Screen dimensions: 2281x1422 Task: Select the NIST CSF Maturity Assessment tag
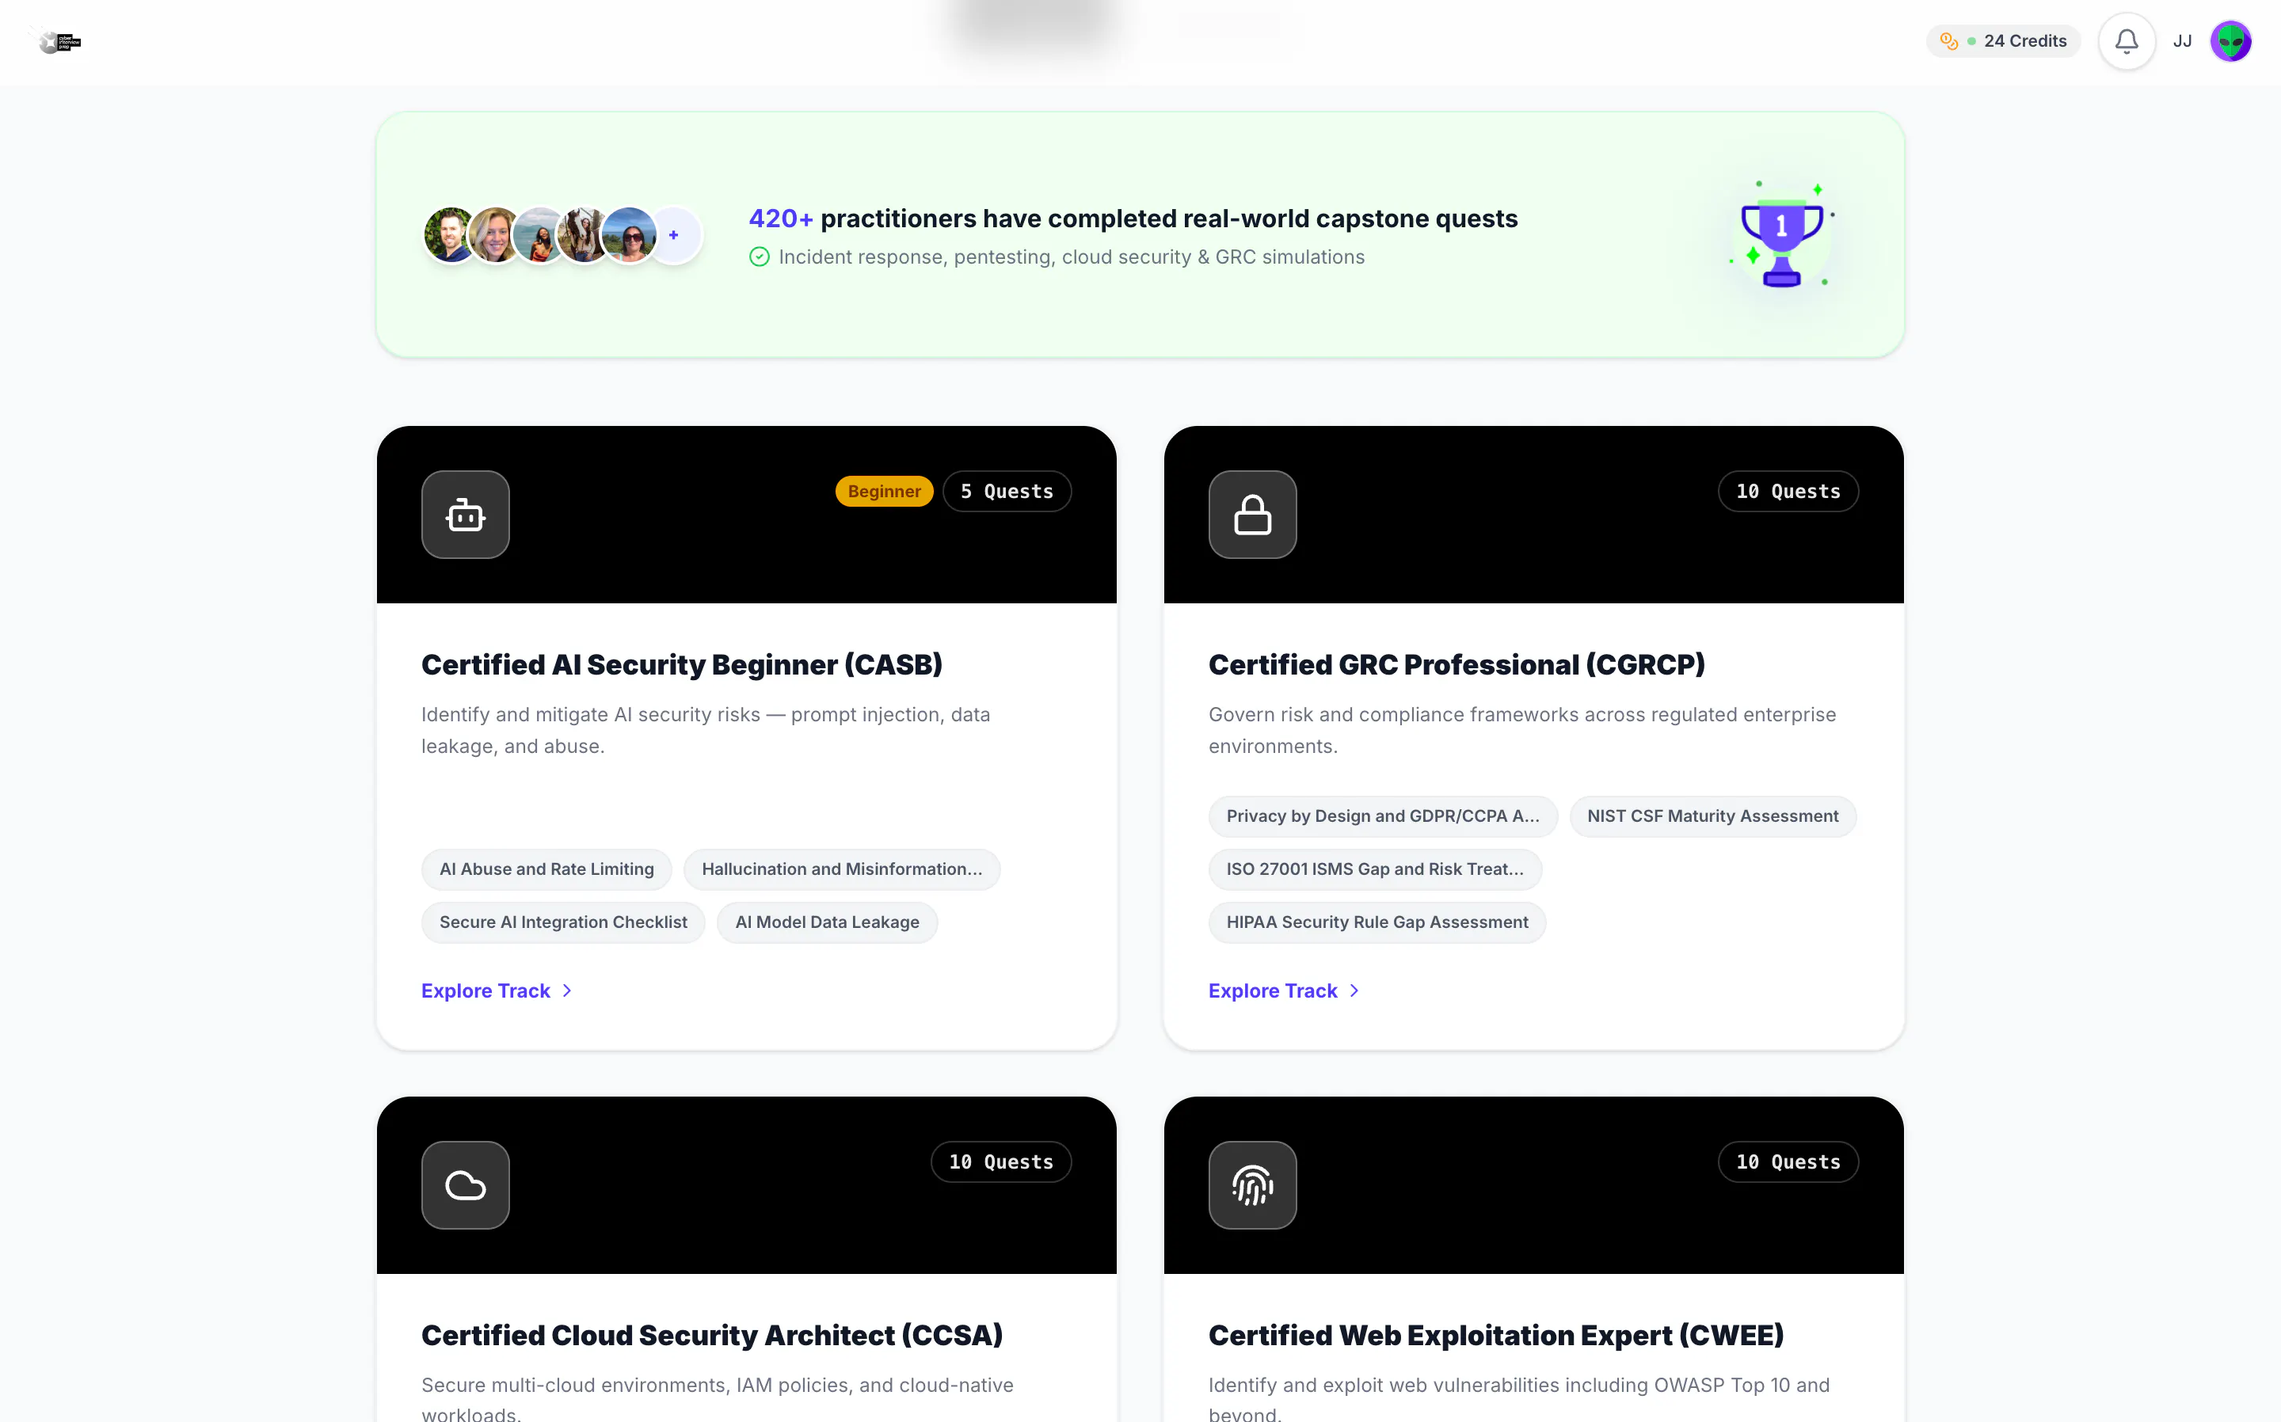(x=1713, y=816)
